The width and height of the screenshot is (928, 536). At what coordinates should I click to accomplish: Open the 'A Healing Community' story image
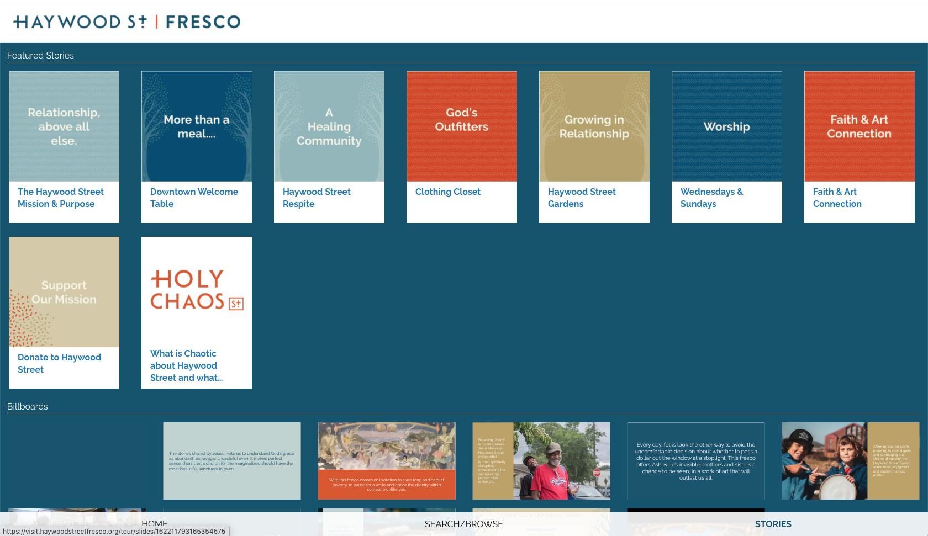click(329, 126)
